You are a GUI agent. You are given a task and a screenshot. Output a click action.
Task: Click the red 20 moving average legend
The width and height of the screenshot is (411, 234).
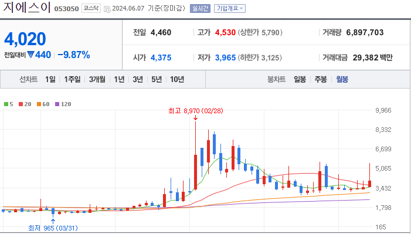[25, 104]
